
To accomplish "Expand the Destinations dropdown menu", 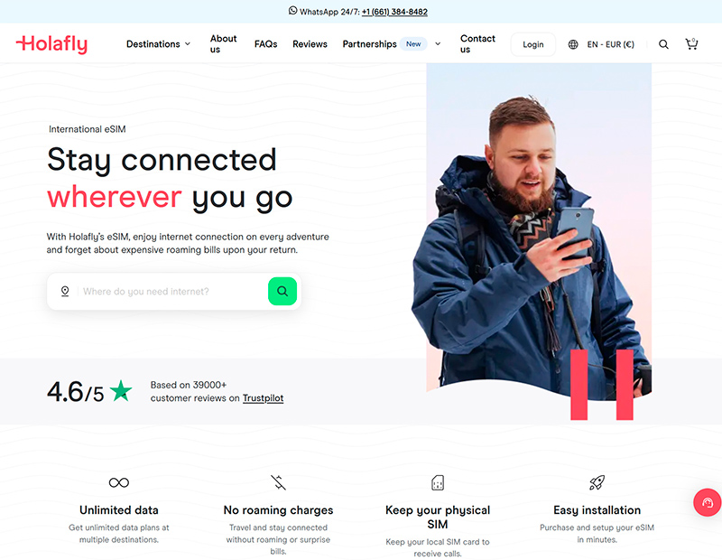I will point(158,44).
